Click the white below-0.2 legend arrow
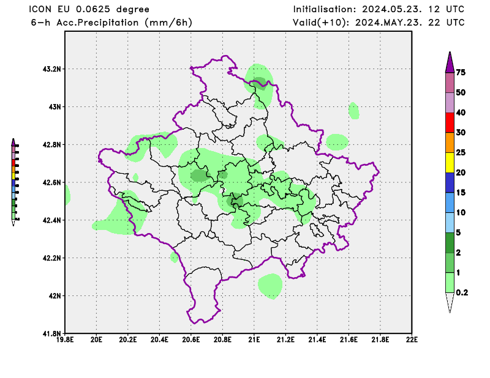 (450, 302)
